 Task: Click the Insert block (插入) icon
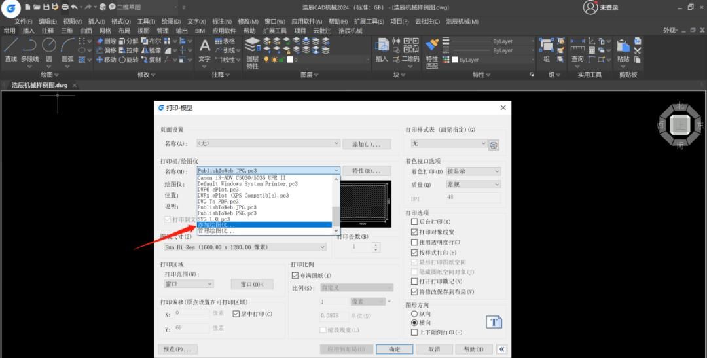(382, 45)
